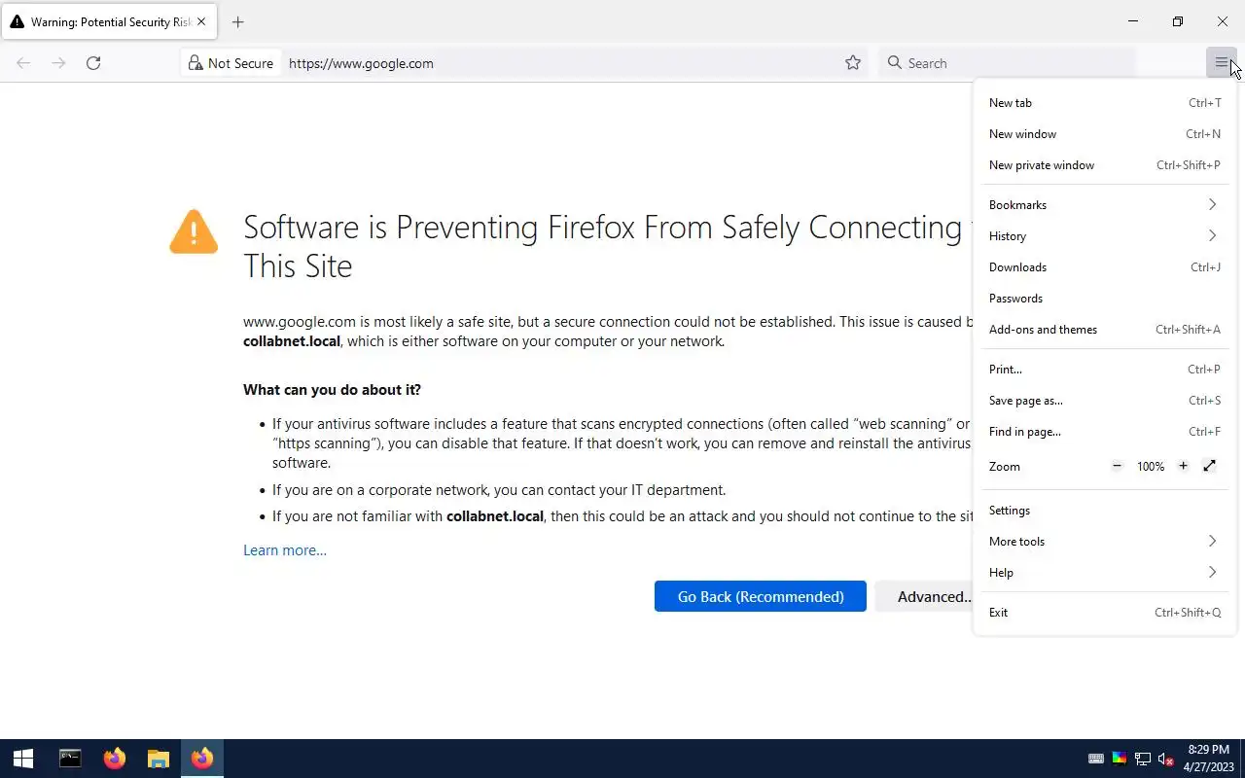Click the Zoom out minus icon

pos(1117,467)
